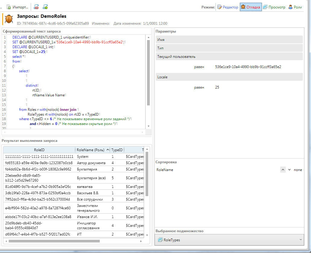Click the RoleName (Роль) column header
311x253 pixels.
(91, 150)
